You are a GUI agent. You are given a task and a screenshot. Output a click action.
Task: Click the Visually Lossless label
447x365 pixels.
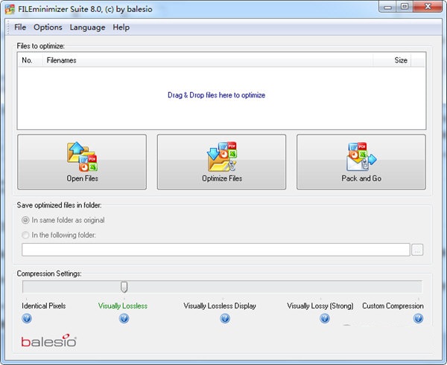(123, 306)
